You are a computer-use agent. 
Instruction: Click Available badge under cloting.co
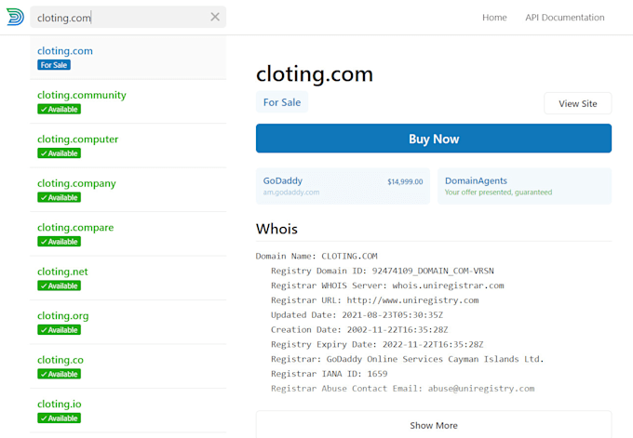[59, 374]
